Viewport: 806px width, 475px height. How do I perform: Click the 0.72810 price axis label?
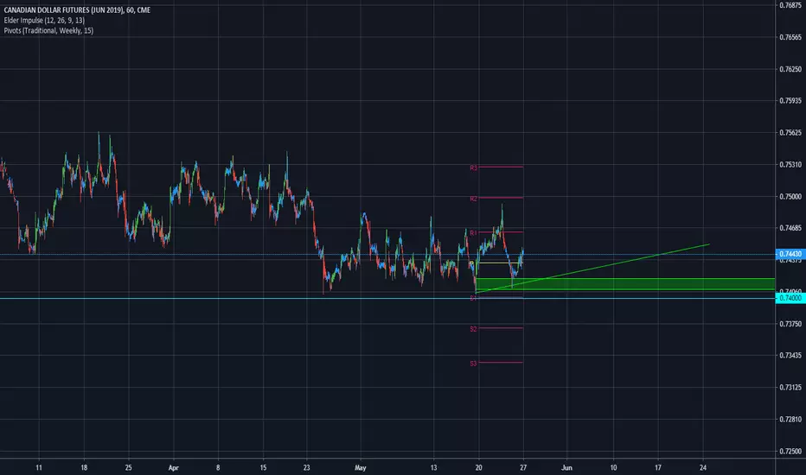tap(790, 420)
